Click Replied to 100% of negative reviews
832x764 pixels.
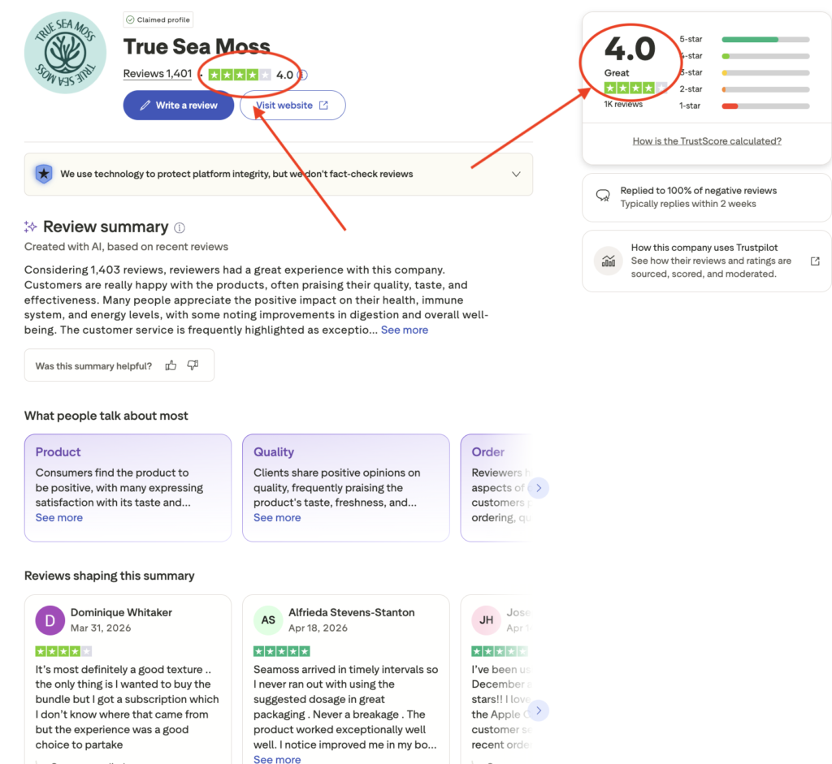698,190
